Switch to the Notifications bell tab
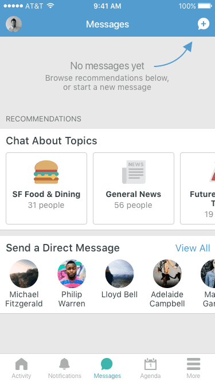The image size is (215, 382). [x=65, y=368]
